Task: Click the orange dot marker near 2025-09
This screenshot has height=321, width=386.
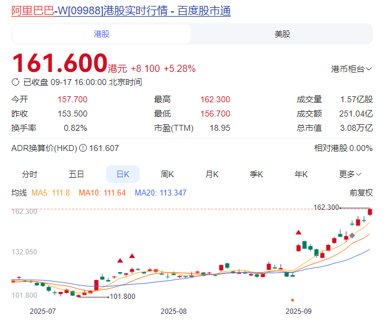Action: (x=292, y=300)
